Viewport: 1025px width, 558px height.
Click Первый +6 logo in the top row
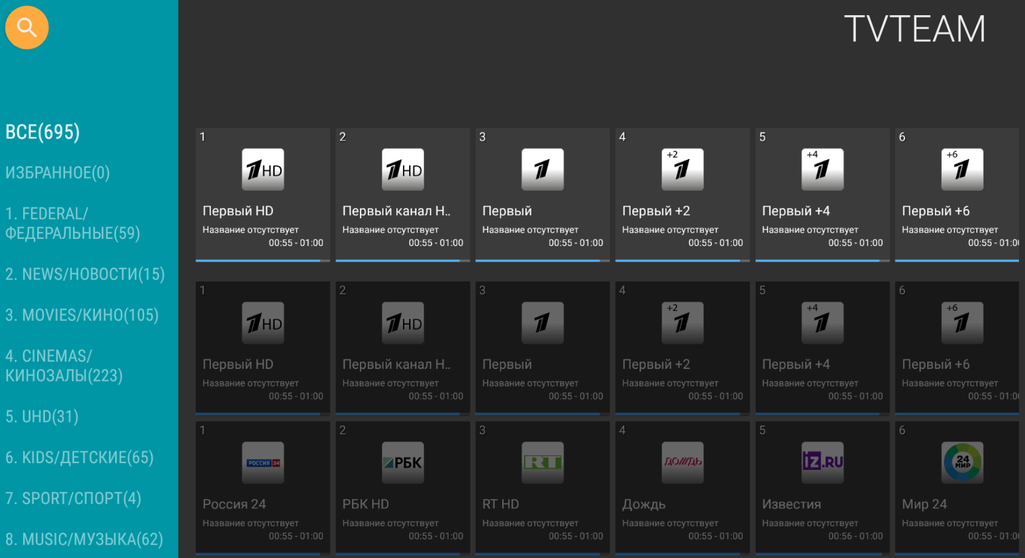point(962,170)
